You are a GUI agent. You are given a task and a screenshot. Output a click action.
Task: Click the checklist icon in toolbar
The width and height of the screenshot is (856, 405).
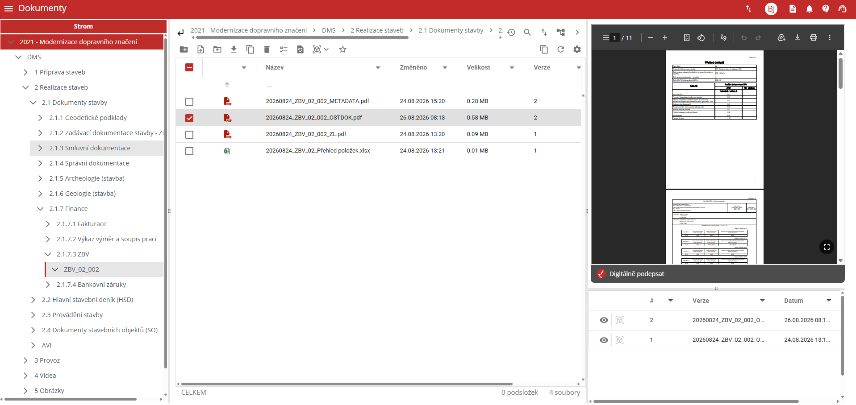284,50
